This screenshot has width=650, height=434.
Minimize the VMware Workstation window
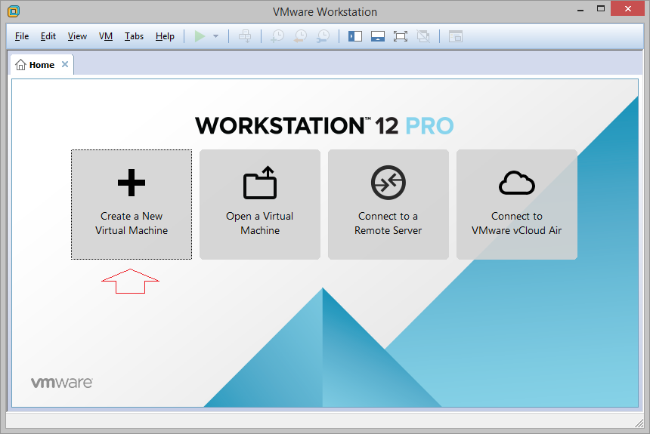(580, 9)
